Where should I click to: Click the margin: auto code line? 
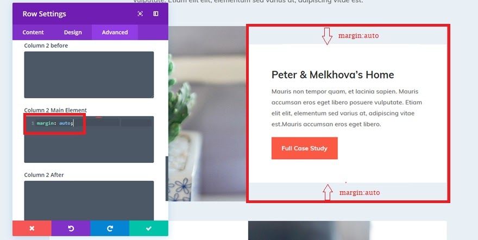point(55,123)
